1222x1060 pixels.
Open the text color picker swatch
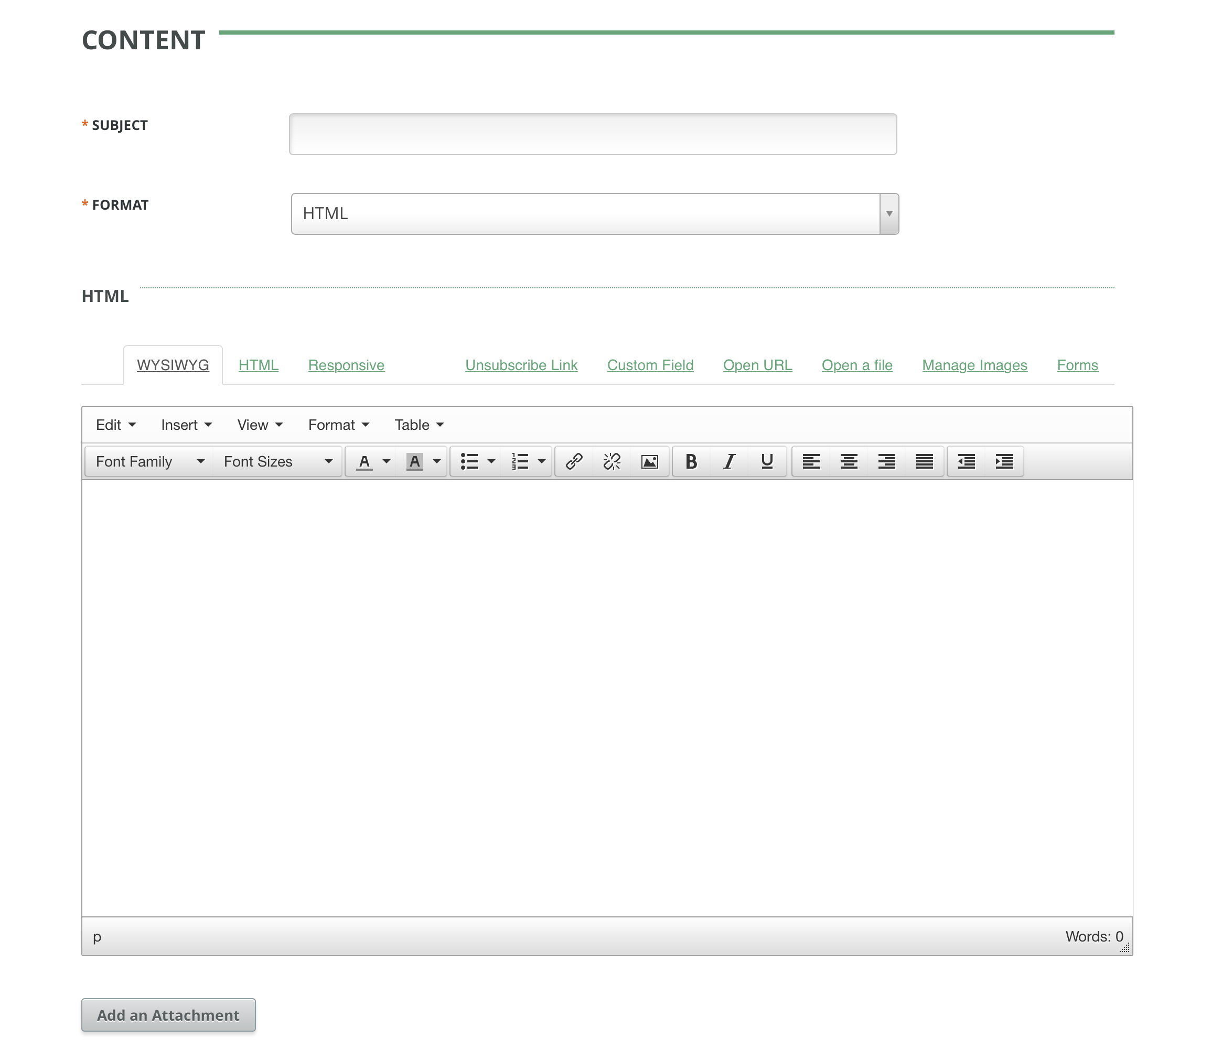point(365,461)
